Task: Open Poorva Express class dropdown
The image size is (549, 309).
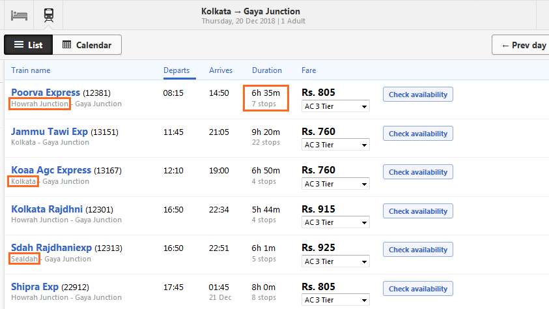Action: coord(335,106)
